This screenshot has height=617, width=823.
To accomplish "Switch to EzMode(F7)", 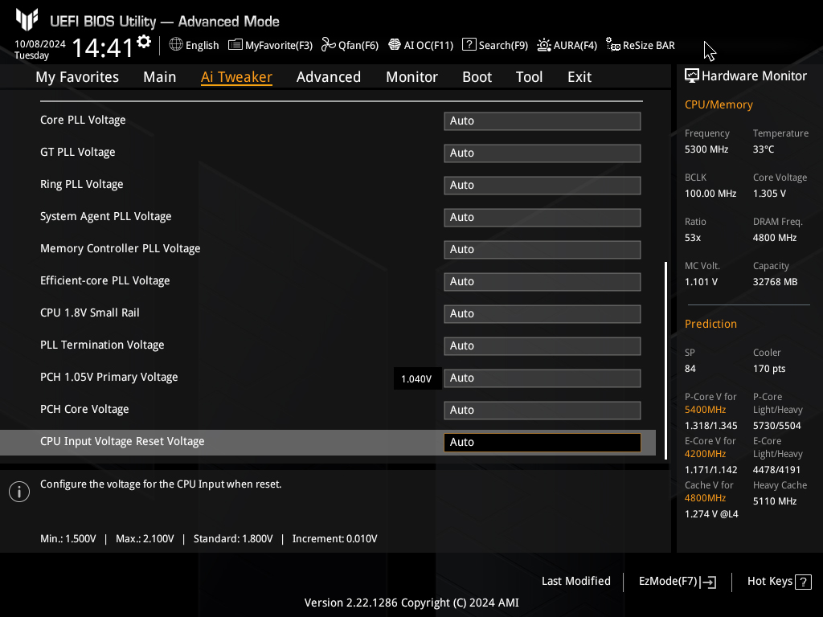I will [x=677, y=582].
